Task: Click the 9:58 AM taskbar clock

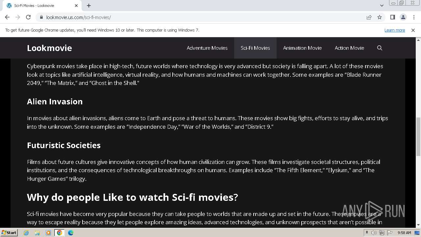Action: click(404, 233)
